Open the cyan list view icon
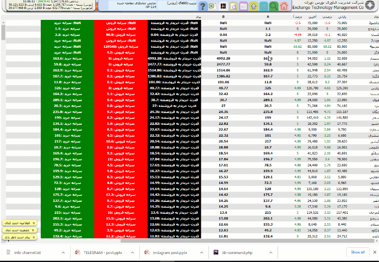The height and width of the screenshot is (262, 379). [x=264, y=6]
